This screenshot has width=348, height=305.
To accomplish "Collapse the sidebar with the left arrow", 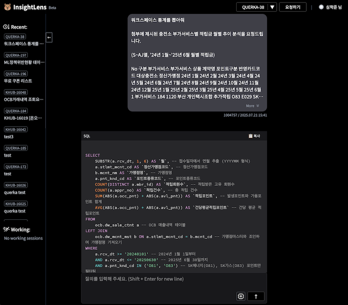I will [49, 38].
